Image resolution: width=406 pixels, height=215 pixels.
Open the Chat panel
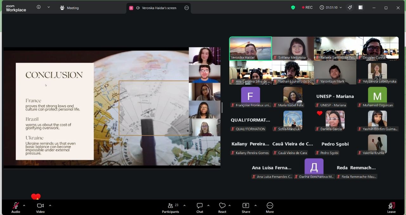click(x=200, y=207)
